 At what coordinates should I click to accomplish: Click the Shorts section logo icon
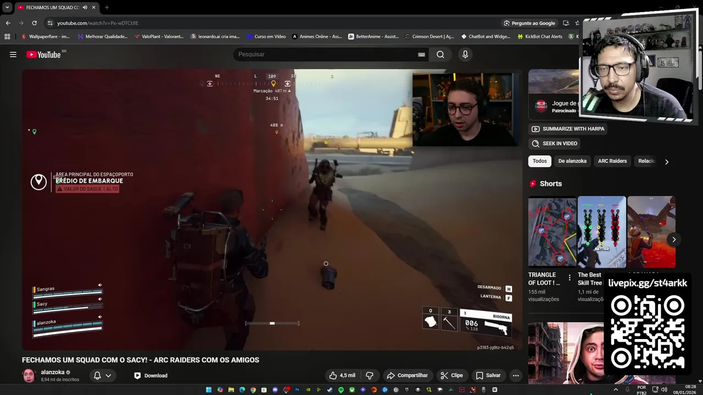click(533, 184)
